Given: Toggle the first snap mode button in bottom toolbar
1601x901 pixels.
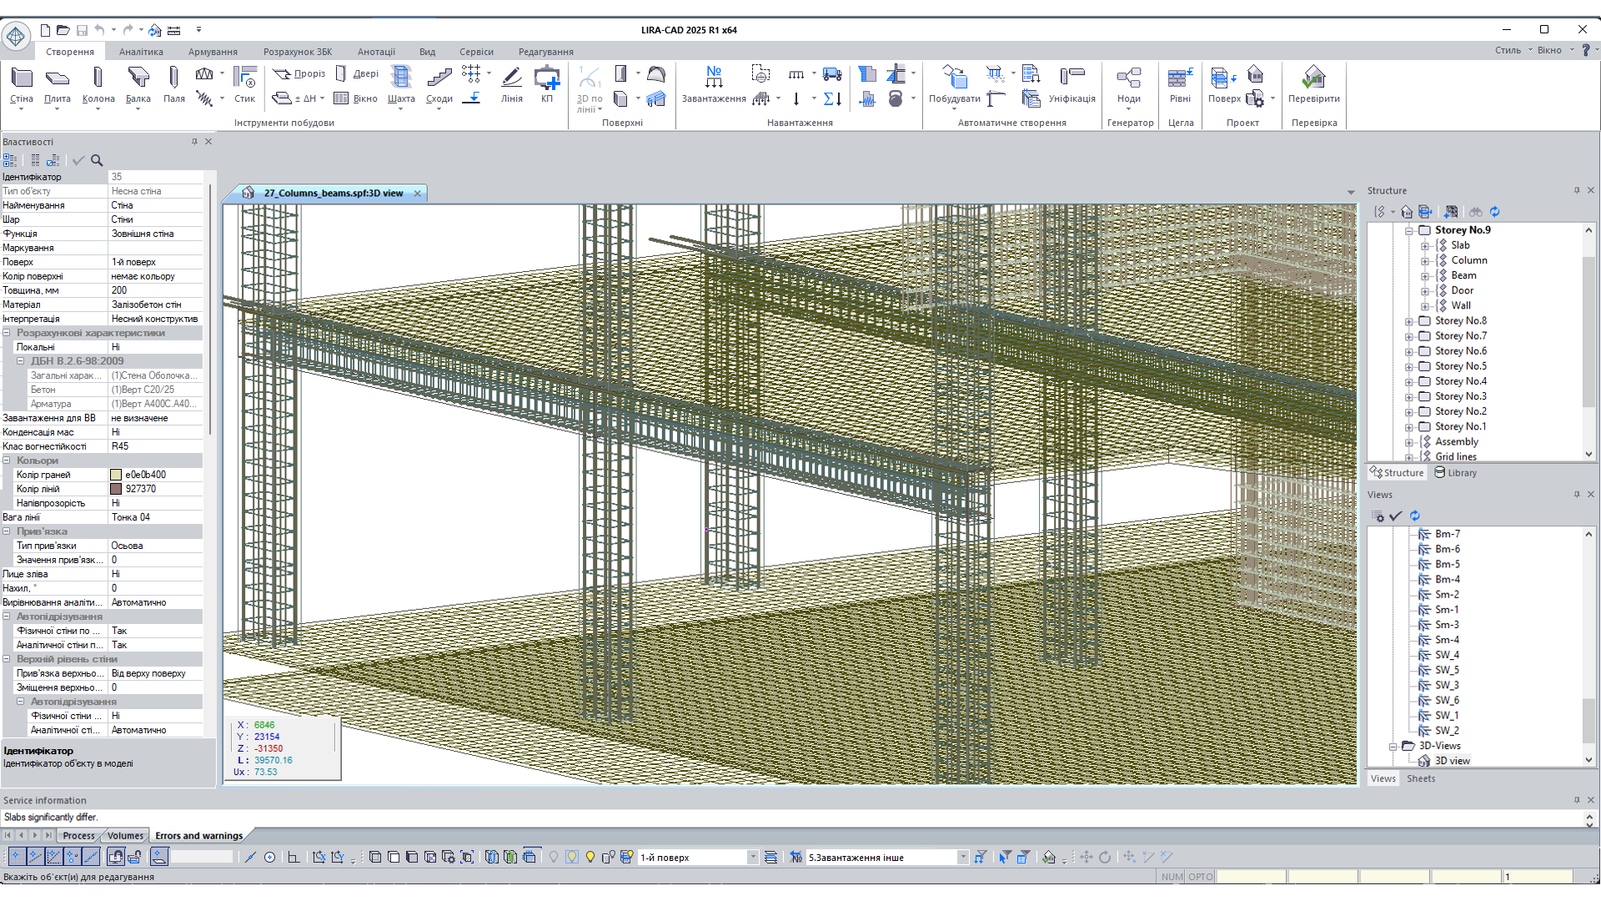Looking at the screenshot, I should pos(16,857).
